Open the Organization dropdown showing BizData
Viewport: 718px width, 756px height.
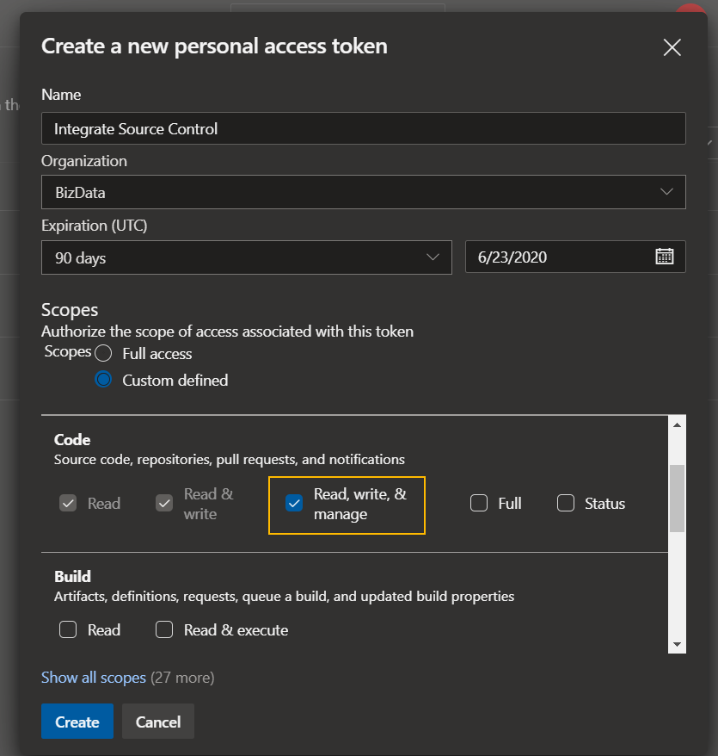[364, 192]
